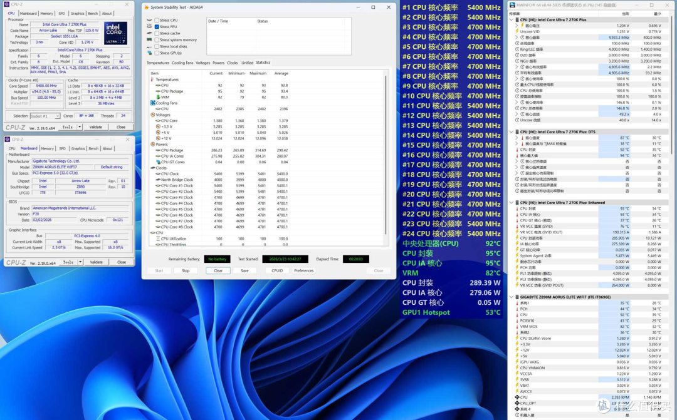Screen dimensions: 677x420
Task: Switch to the Temperatures tab in AIDA64
Action: point(158,63)
